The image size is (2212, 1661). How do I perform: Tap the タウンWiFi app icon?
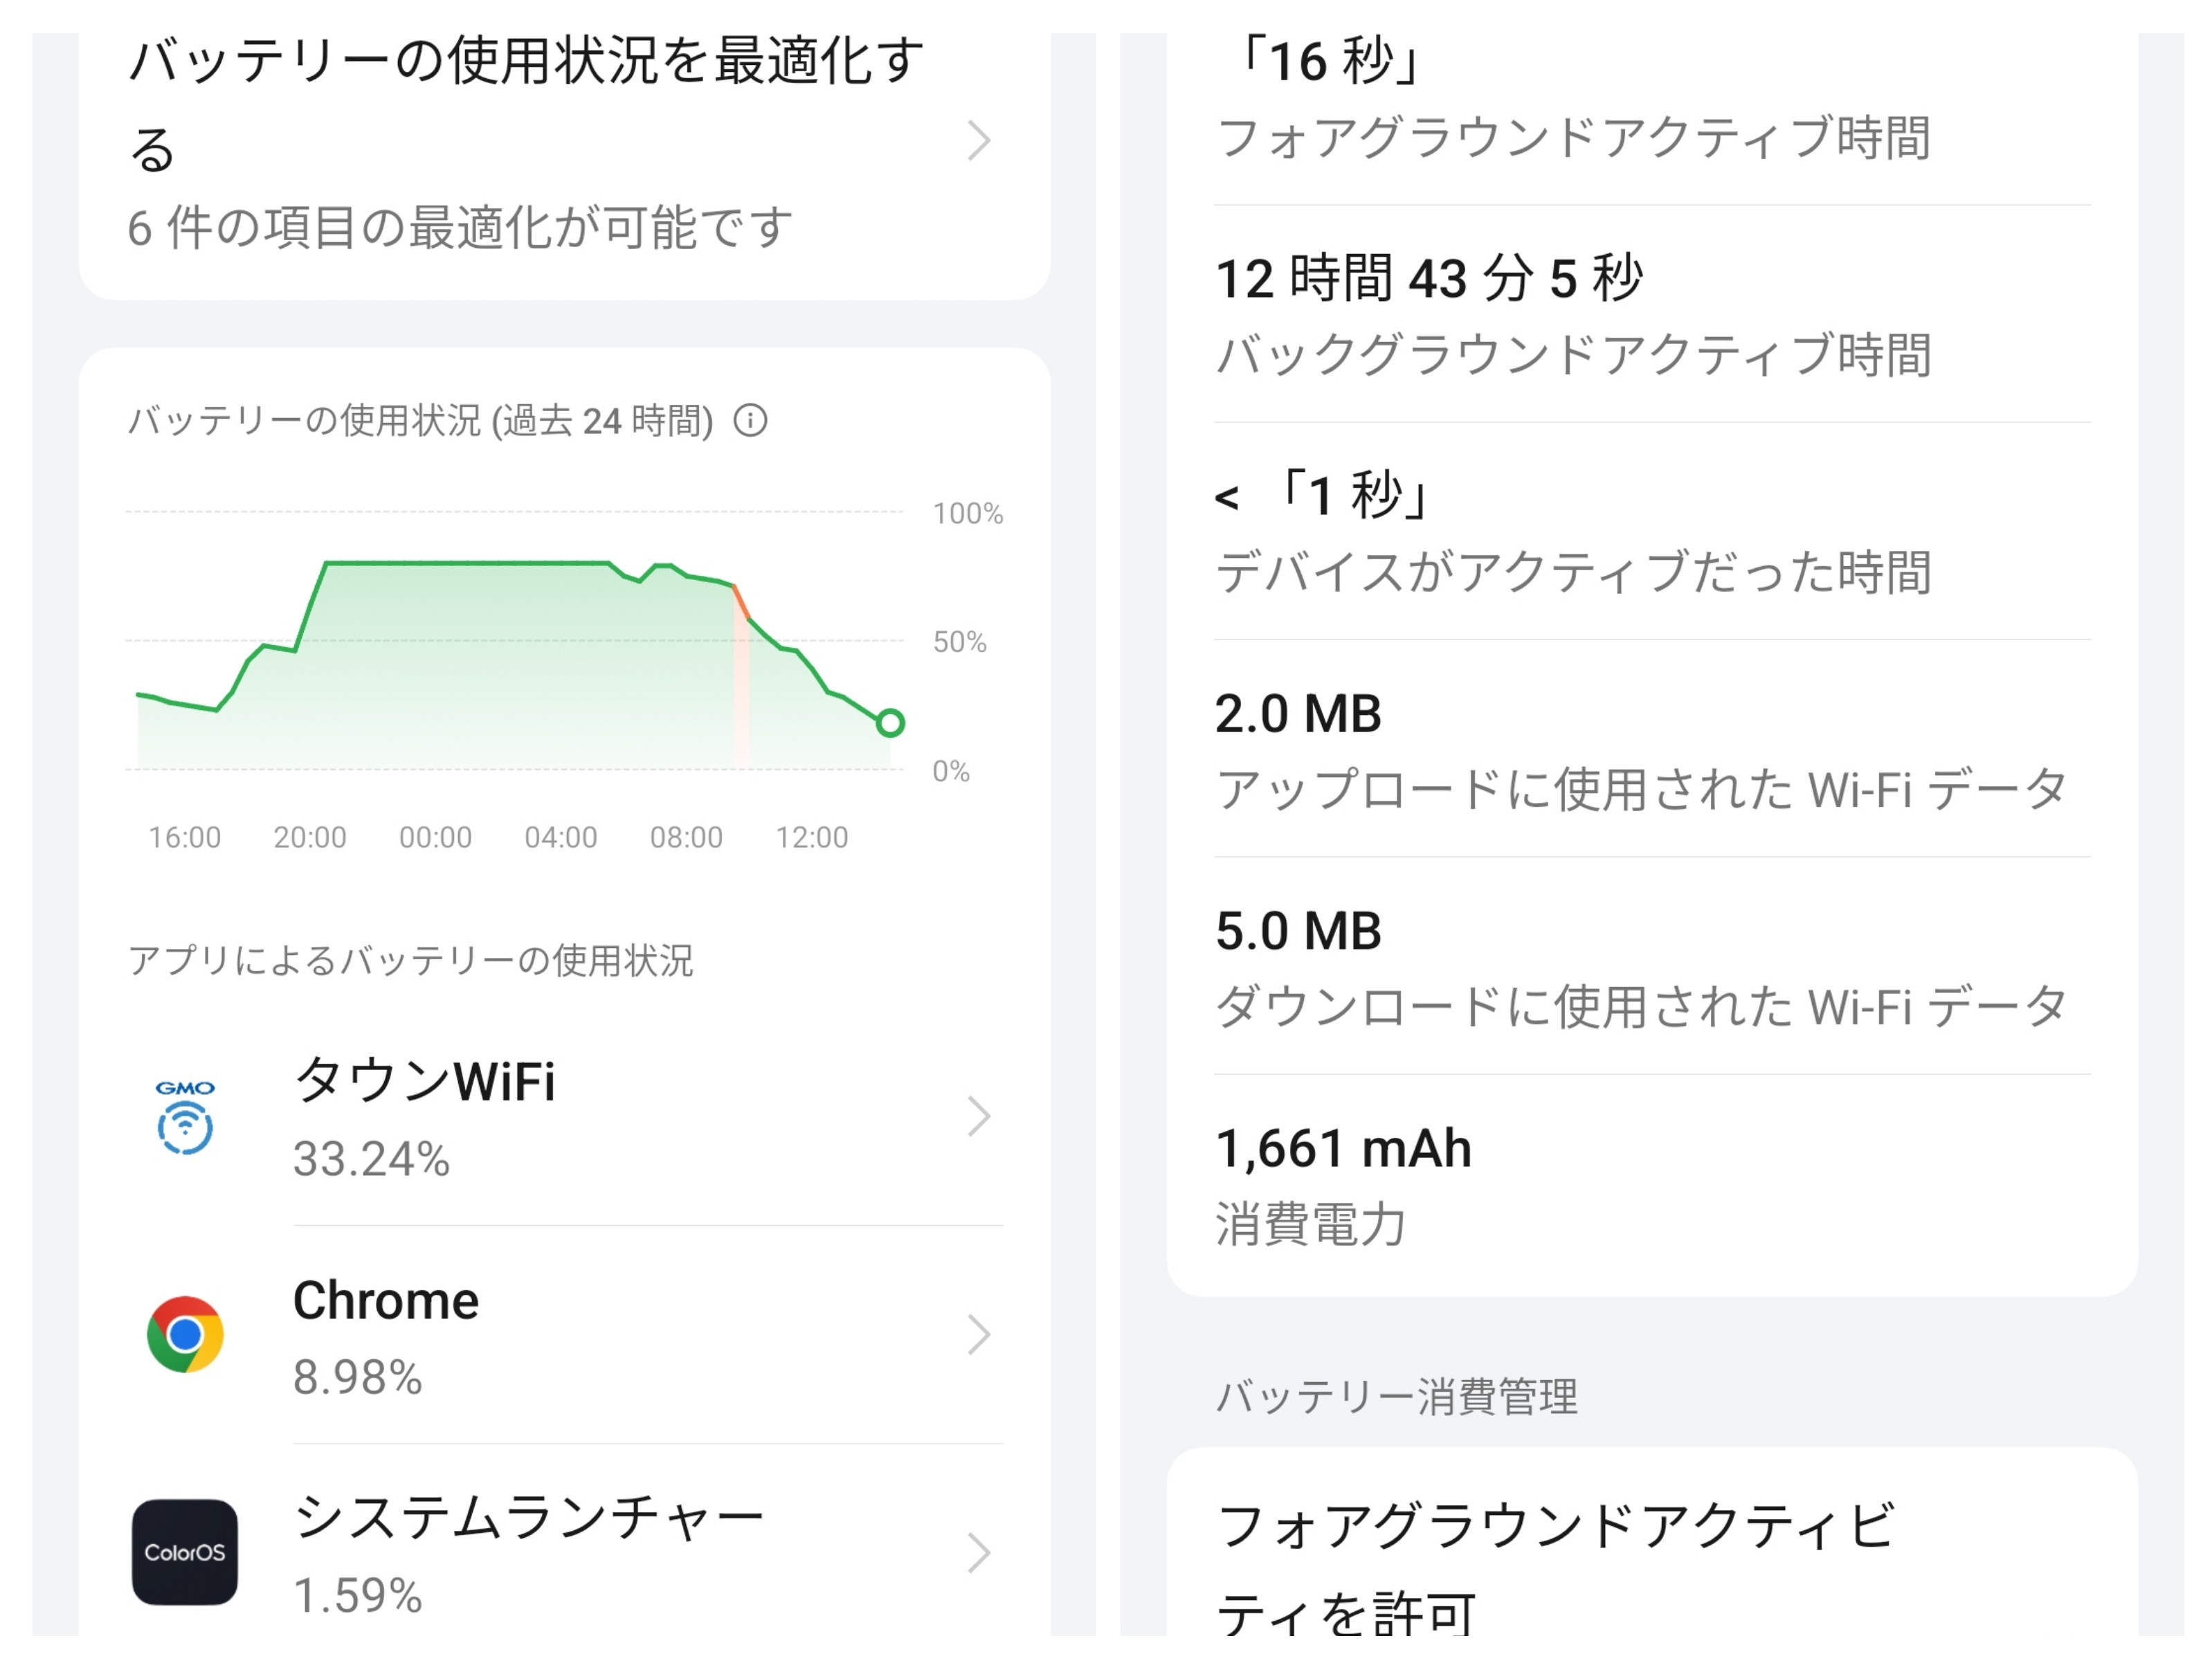click(185, 1117)
